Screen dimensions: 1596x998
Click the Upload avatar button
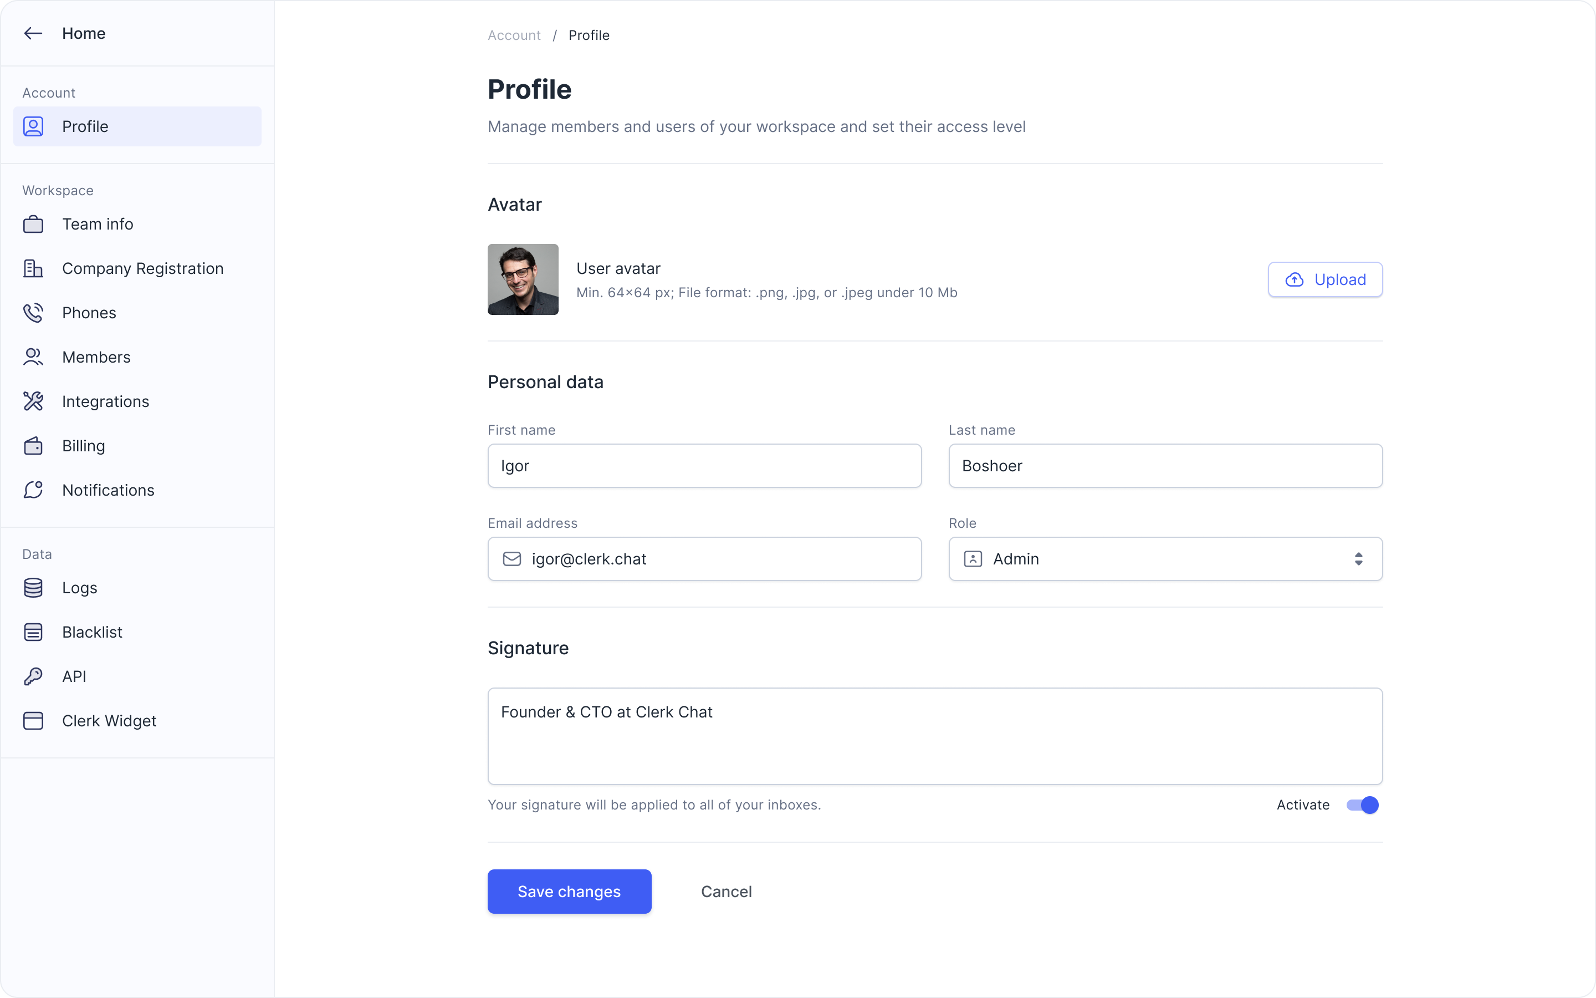point(1325,280)
